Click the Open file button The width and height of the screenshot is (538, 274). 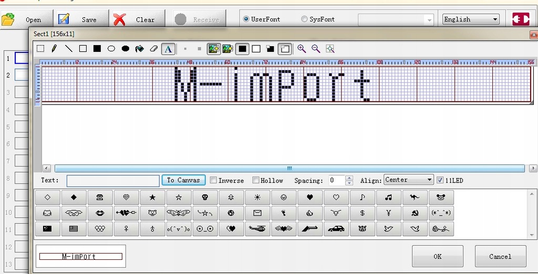click(26, 19)
